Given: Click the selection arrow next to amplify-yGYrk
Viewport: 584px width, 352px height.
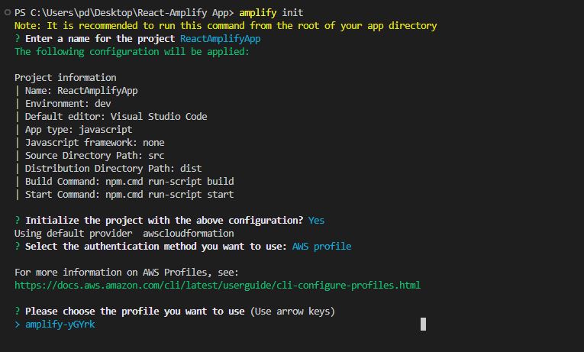Looking at the screenshot, I should pos(18,325).
